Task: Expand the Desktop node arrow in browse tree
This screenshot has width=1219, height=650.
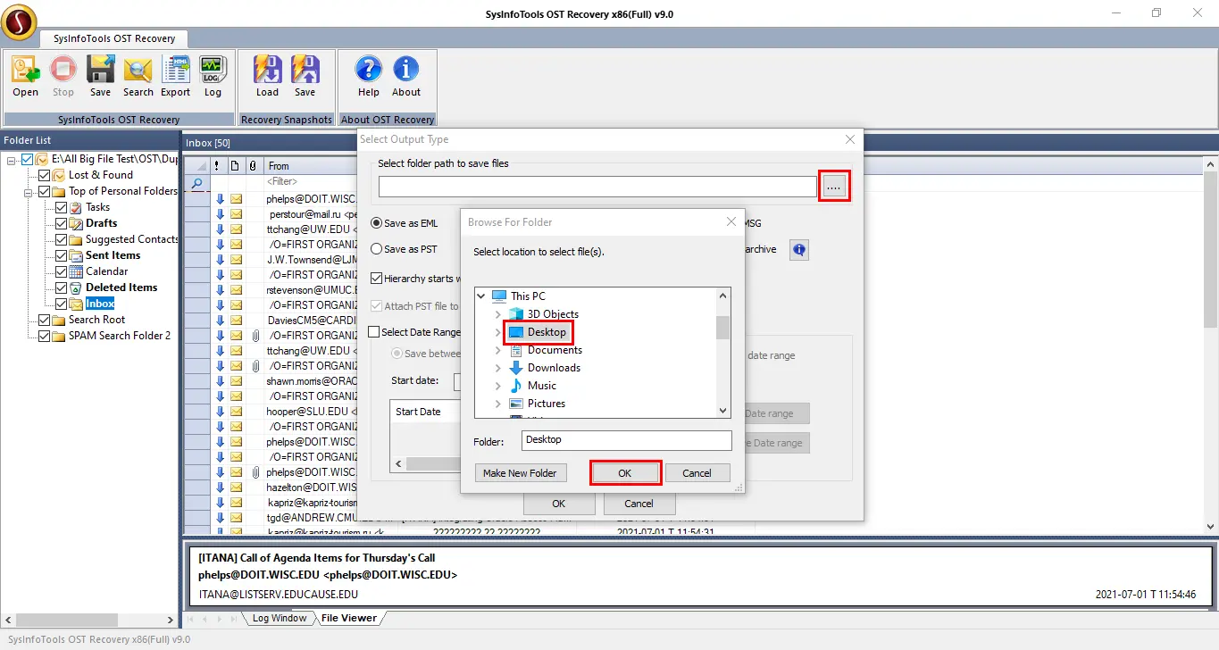Action: pyautogui.click(x=498, y=332)
